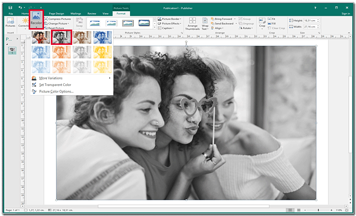Image resolution: width=356 pixels, height=216 pixels.
Task: Click the Swap pictures icon
Action: [x=79, y=22]
